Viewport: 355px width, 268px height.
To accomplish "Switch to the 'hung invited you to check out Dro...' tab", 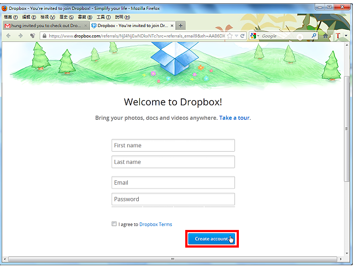I will [46, 25].
